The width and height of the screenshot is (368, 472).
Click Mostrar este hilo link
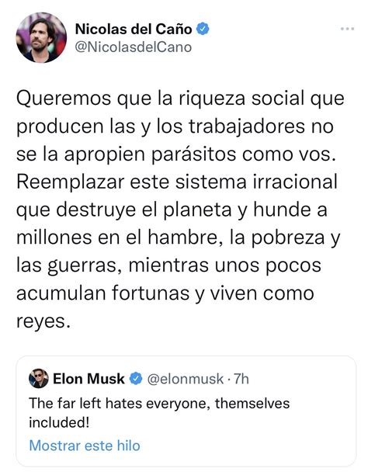85,446
